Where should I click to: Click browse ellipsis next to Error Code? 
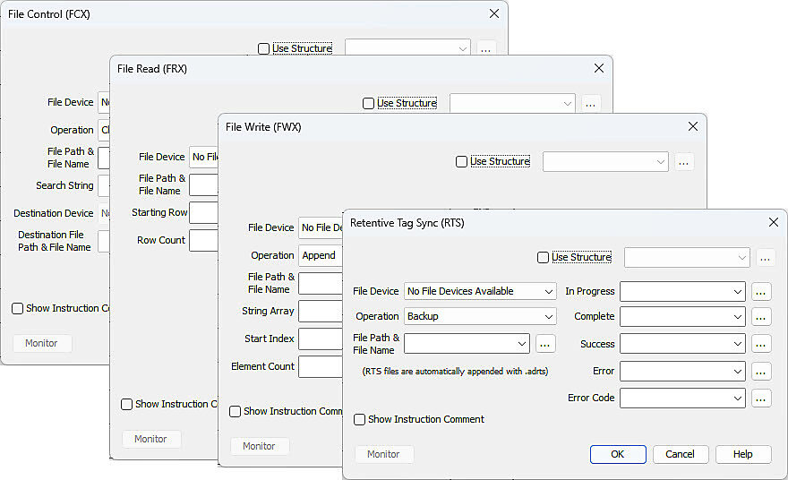click(x=761, y=399)
